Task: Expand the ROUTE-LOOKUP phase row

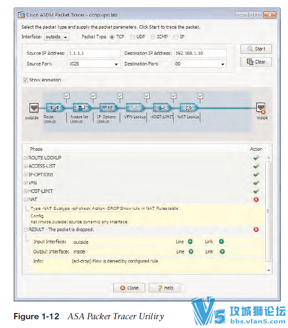Action: tap(26, 158)
